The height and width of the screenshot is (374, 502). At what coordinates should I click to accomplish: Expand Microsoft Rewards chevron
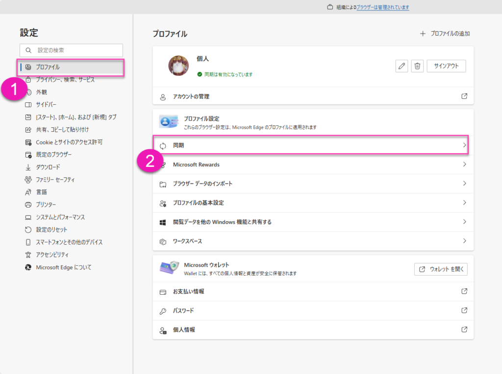[464, 164]
